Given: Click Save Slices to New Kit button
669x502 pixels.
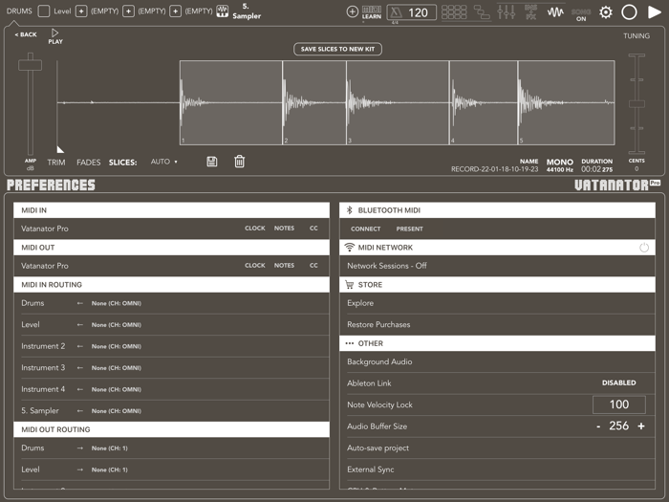Looking at the screenshot, I should [337, 49].
